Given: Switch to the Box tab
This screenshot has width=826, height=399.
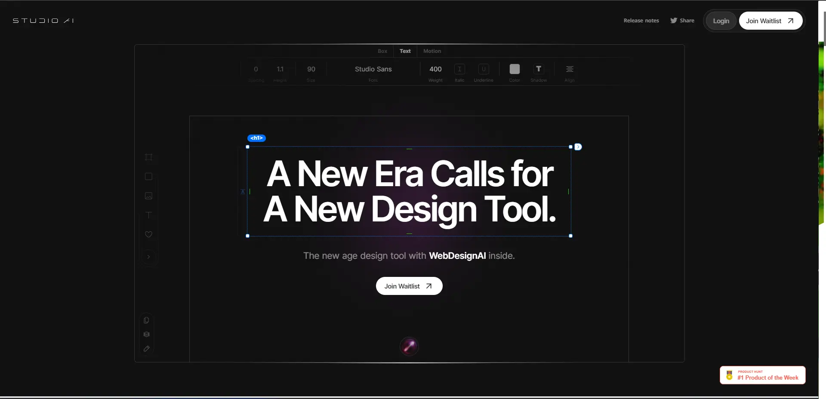Looking at the screenshot, I should (382, 51).
